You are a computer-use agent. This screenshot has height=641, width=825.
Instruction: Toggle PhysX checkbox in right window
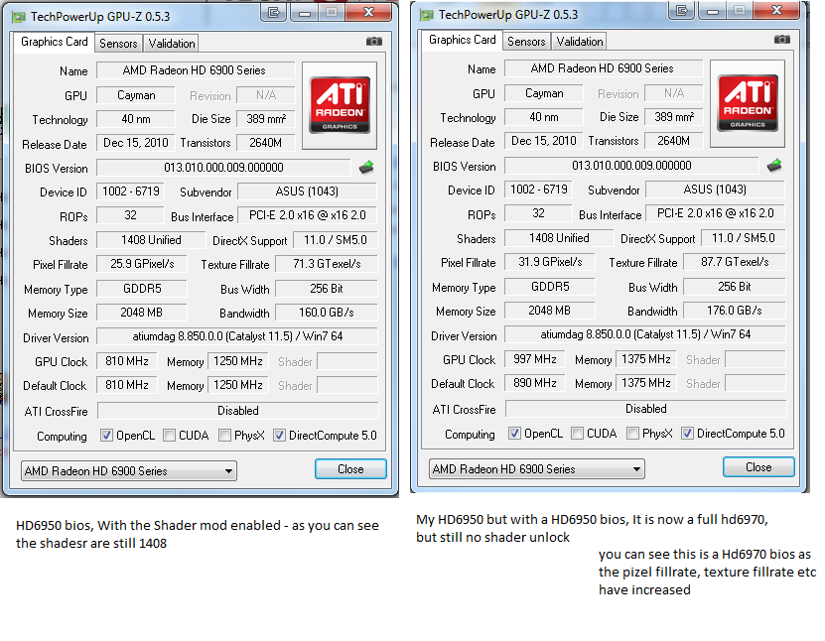coord(633,434)
